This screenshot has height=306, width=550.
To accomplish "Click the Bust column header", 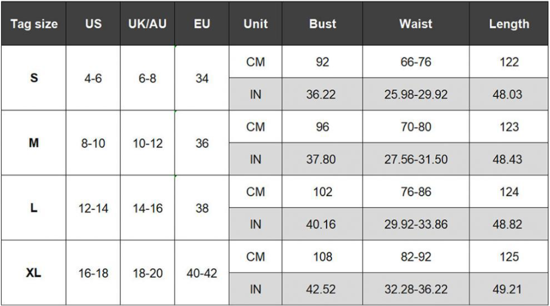I will (322, 24).
